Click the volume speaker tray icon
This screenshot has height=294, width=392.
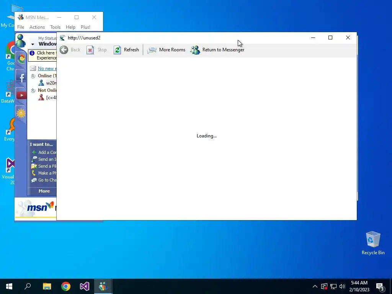coord(342,286)
